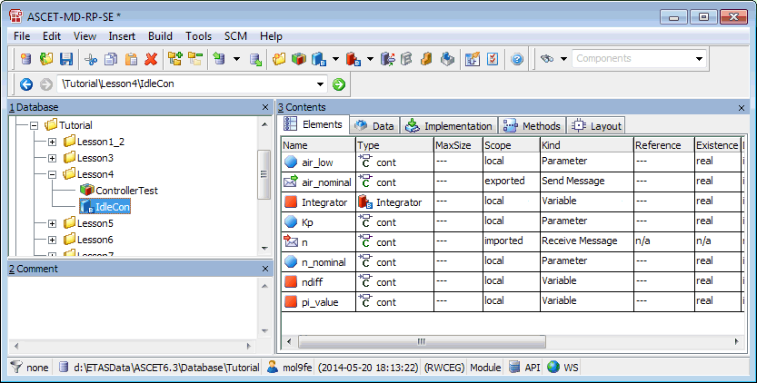Screen dimensions: 757x383
Task: Click the Kind column header
Action: click(586, 145)
